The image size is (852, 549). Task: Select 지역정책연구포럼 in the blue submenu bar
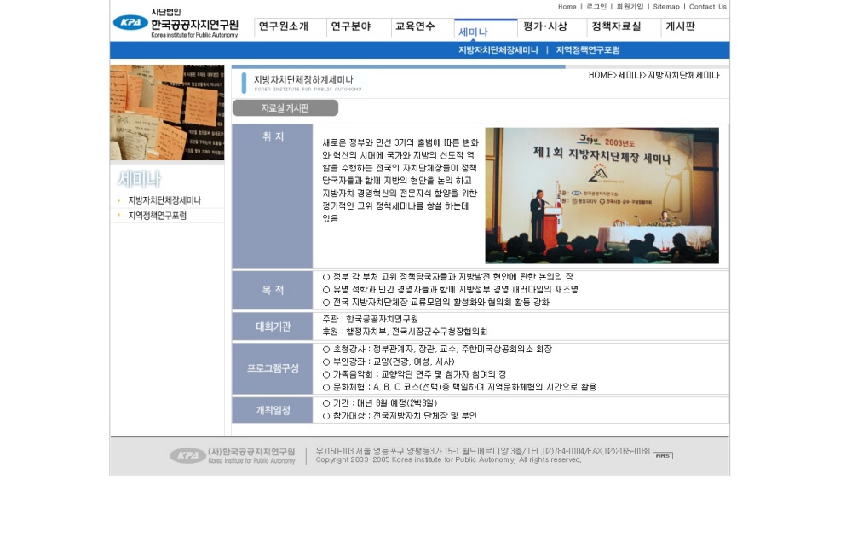point(588,50)
